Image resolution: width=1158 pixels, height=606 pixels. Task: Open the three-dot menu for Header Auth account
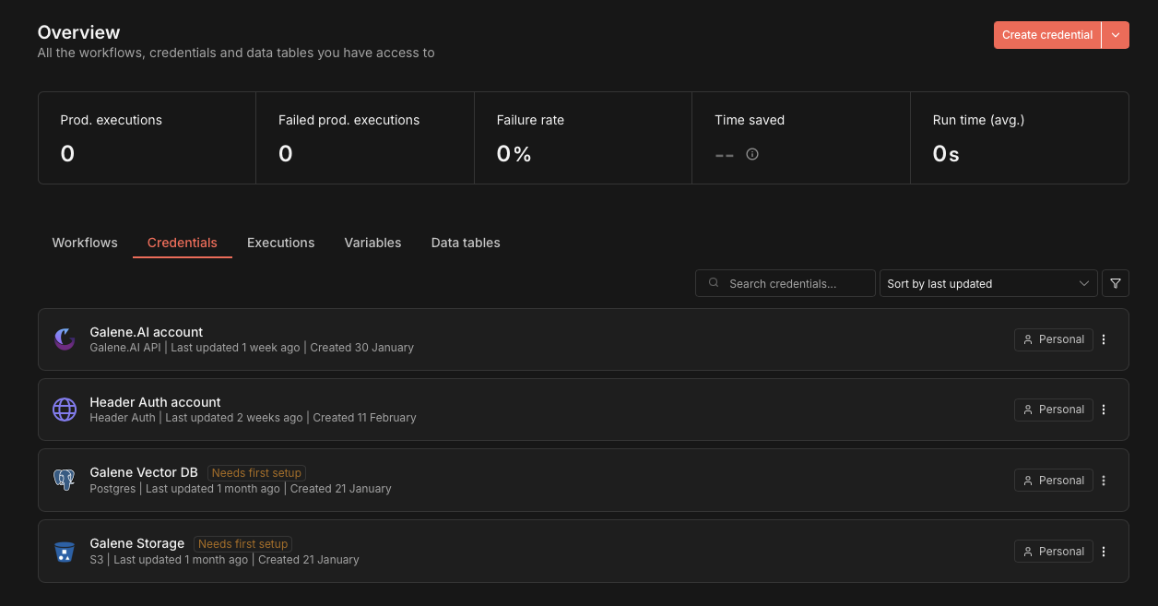(x=1104, y=410)
